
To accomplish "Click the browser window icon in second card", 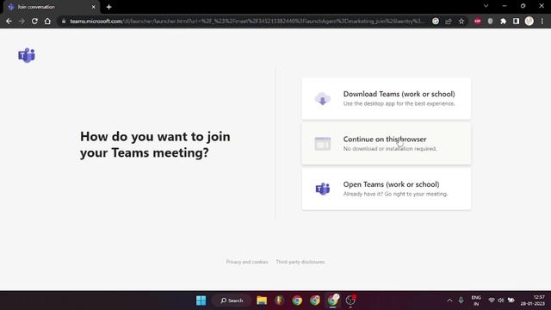I will pos(323,144).
